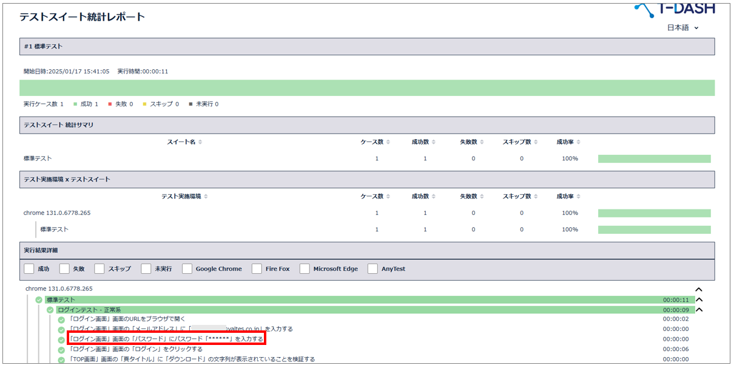
Task: Click the T-DASH logo
Action: point(674,8)
